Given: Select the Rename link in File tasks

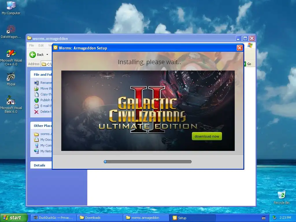Looking at the screenshot, I should coord(46,83).
